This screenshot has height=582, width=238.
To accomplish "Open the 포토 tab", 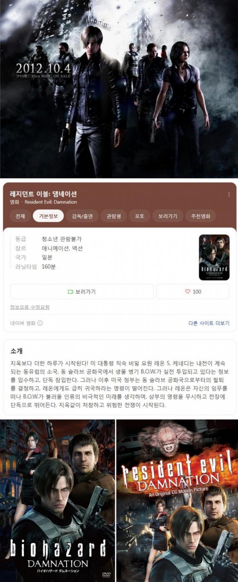I will [x=139, y=216].
